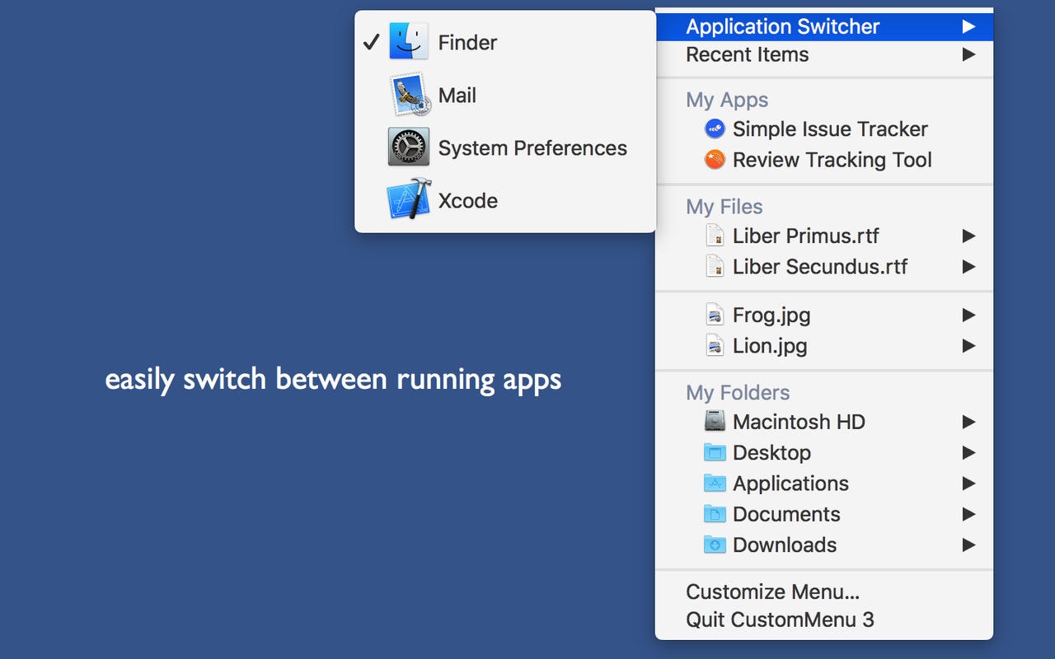Expand the Frog.jpg submenu arrow

click(969, 315)
